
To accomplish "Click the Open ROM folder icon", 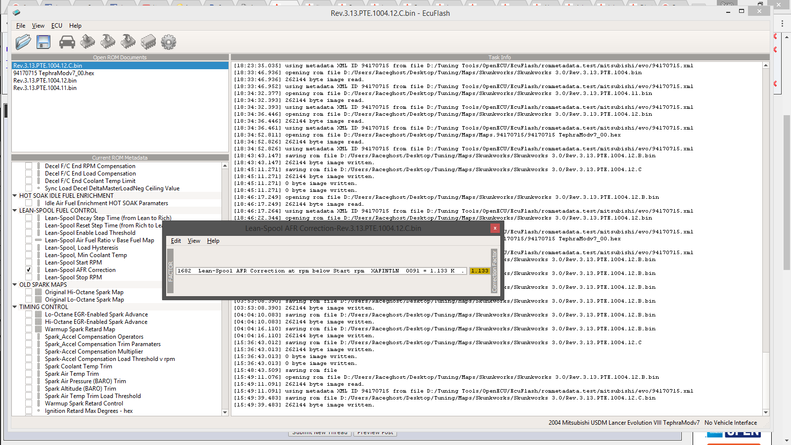I will tap(23, 42).
